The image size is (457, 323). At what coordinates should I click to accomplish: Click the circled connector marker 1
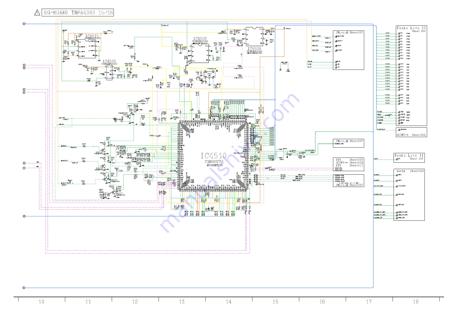(24, 24)
